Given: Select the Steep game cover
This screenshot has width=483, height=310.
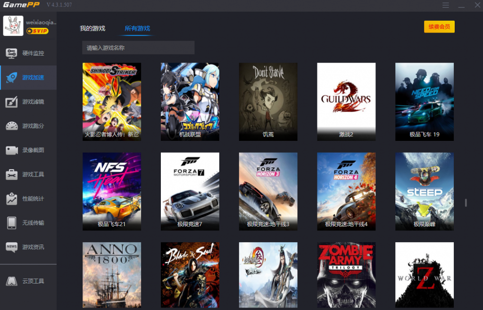Looking at the screenshot, I should tap(425, 192).
